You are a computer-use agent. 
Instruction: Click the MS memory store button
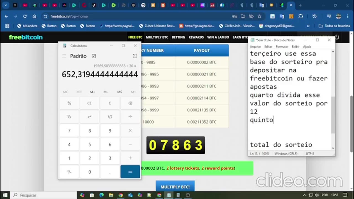(119, 92)
